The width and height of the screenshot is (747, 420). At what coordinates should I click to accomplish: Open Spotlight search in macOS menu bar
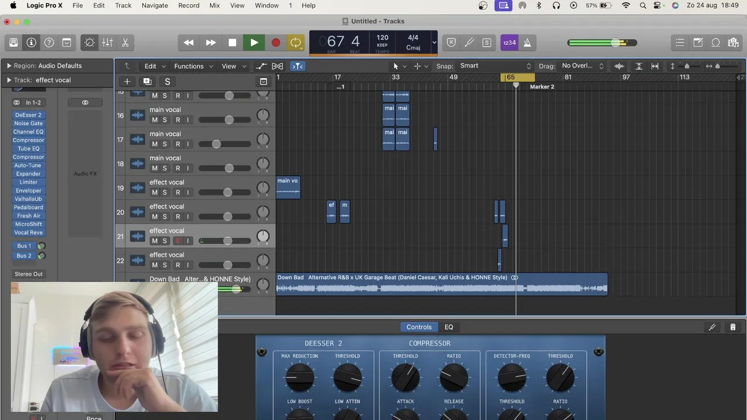(x=643, y=5)
